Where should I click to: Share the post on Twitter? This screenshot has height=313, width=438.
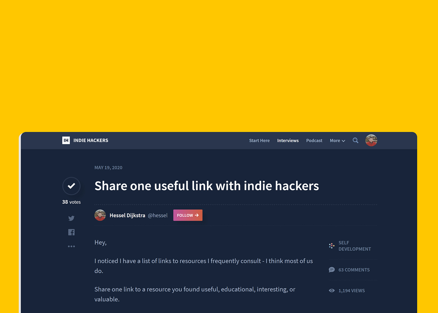(71, 218)
